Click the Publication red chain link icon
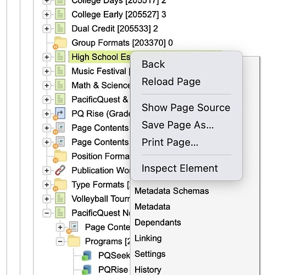 click(60, 170)
